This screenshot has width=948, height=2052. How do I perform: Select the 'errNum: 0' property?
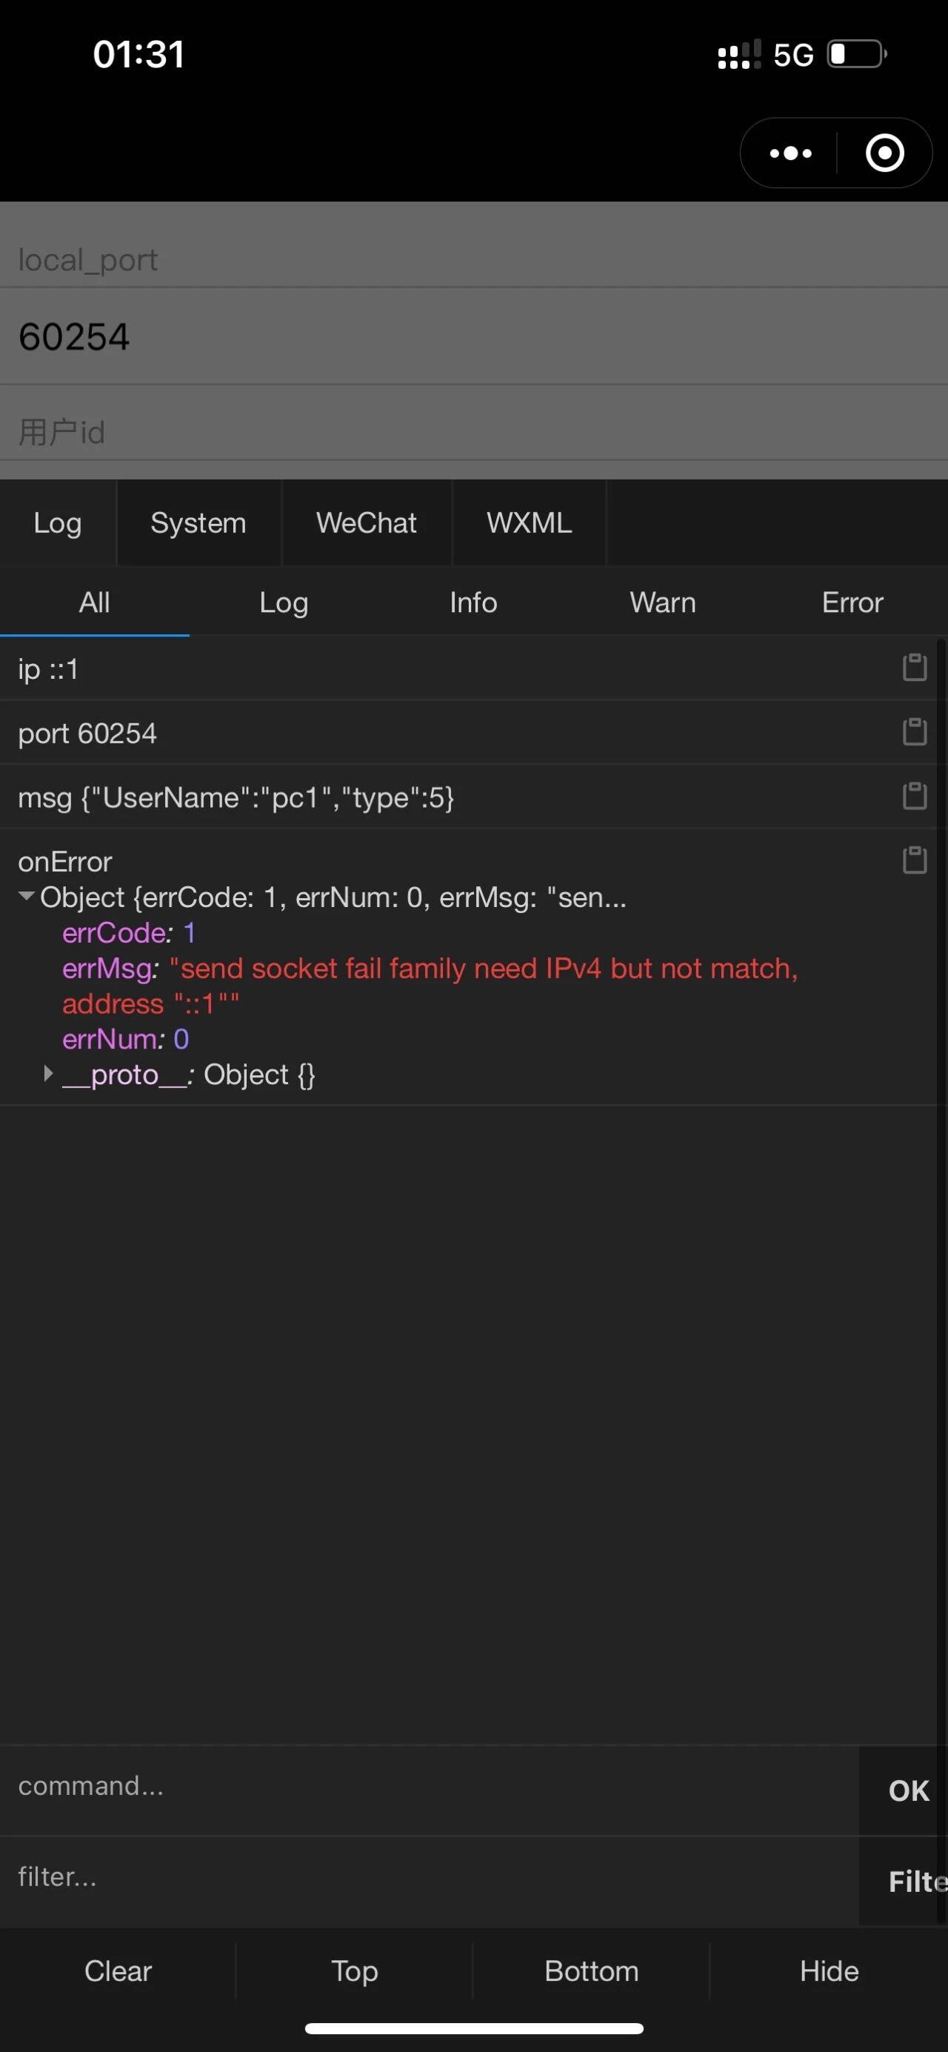click(x=126, y=1039)
